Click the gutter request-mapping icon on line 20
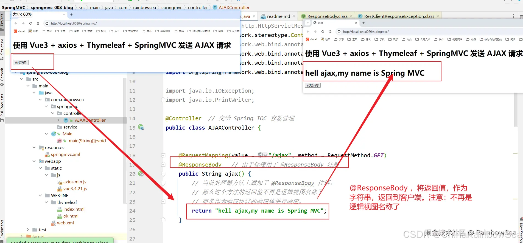Viewport: 523px width, 243px height. [141, 173]
